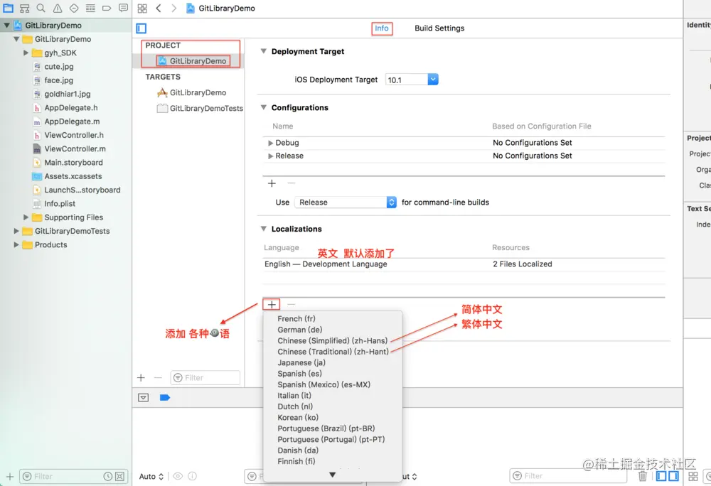Switch to the Info tab
The image size is (711, 486).
382,28
